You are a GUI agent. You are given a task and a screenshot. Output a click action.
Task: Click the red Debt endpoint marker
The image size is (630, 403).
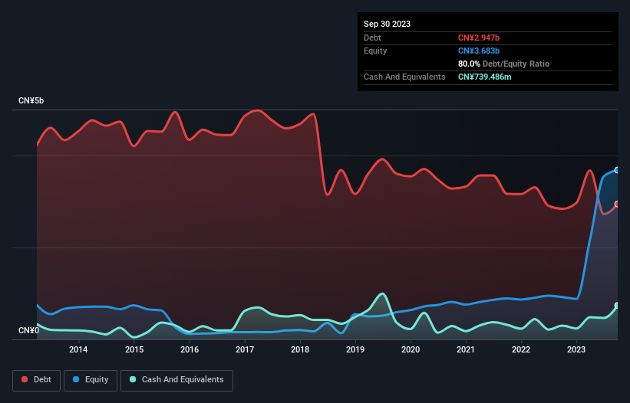coord(617,204)
